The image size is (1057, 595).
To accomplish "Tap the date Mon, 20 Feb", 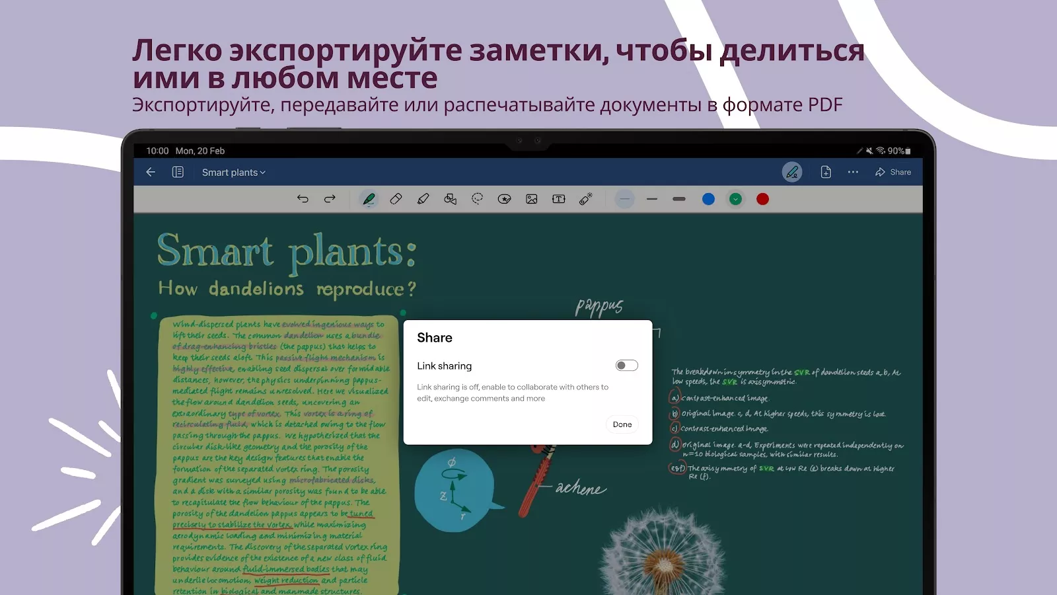I will pyautogui.click(x=200, y=151).
